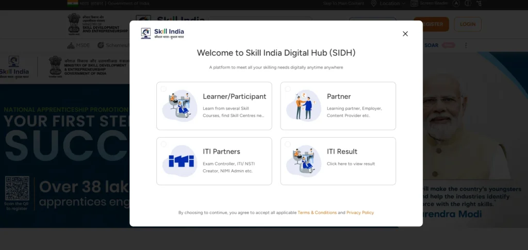The width and height of the screenshot is (528, 250).
Task: Click 'Exam Controller, ITI/ NSTI' description text
Action: (228, 167)
